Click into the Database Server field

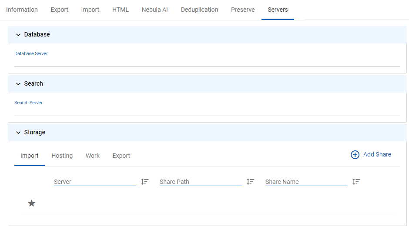[207, 62]
